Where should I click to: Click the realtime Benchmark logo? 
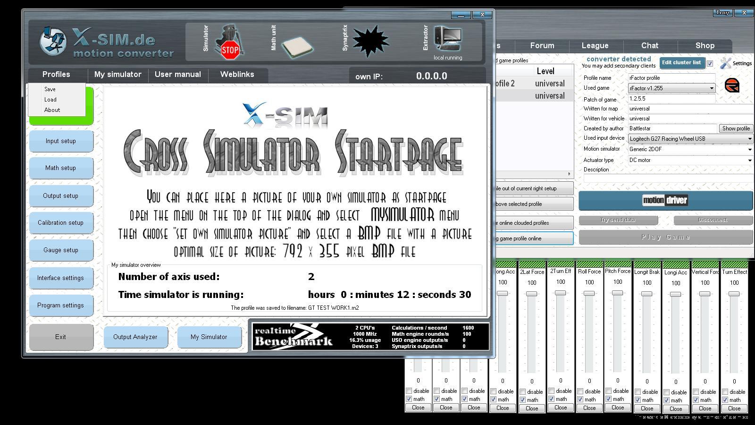click(294, 336)
